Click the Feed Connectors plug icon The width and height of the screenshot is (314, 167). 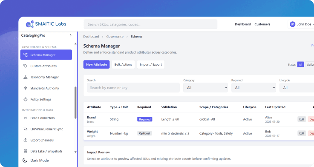point(25,118)
